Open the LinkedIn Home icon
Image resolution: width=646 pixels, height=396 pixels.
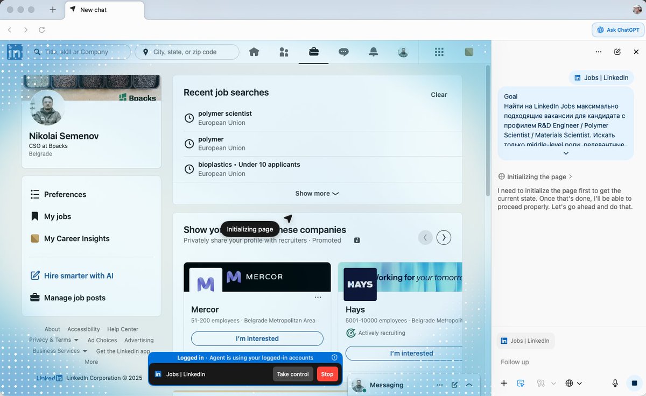254,52
